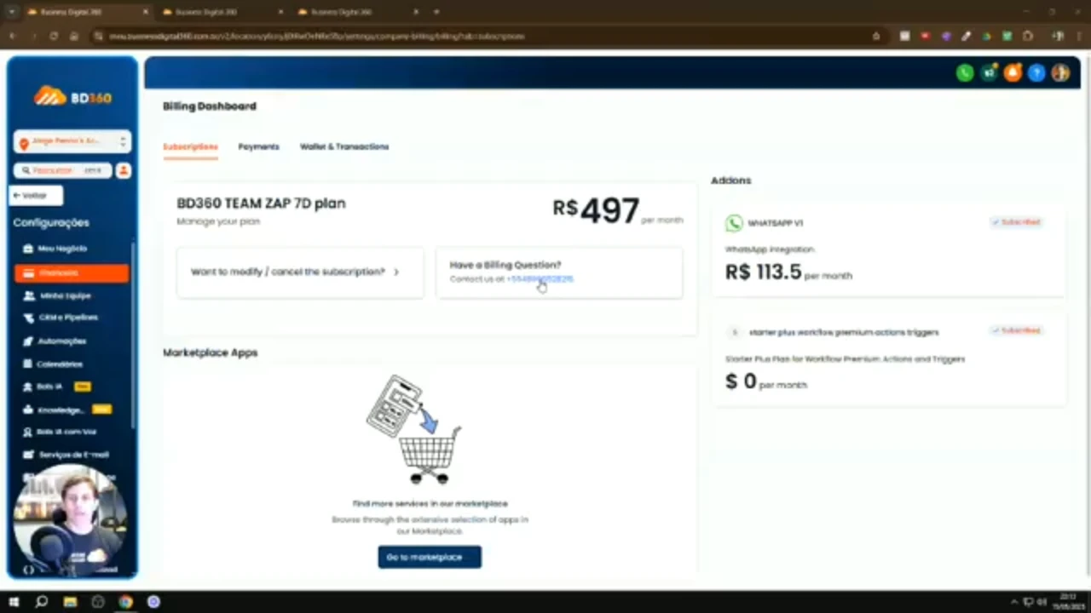The width and height of the screenshot is (1091, 613).
Task: Open the Windows Start menu
Action: [x=14, y=602]
